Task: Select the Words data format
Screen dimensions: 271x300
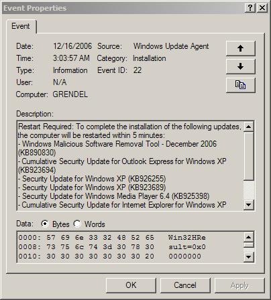Action: pyautogui.click(x=77, y=224)
